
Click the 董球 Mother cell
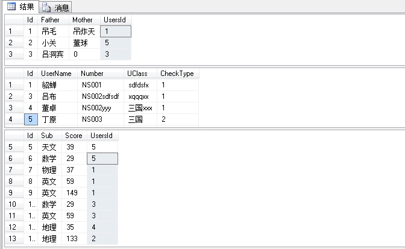84,43
